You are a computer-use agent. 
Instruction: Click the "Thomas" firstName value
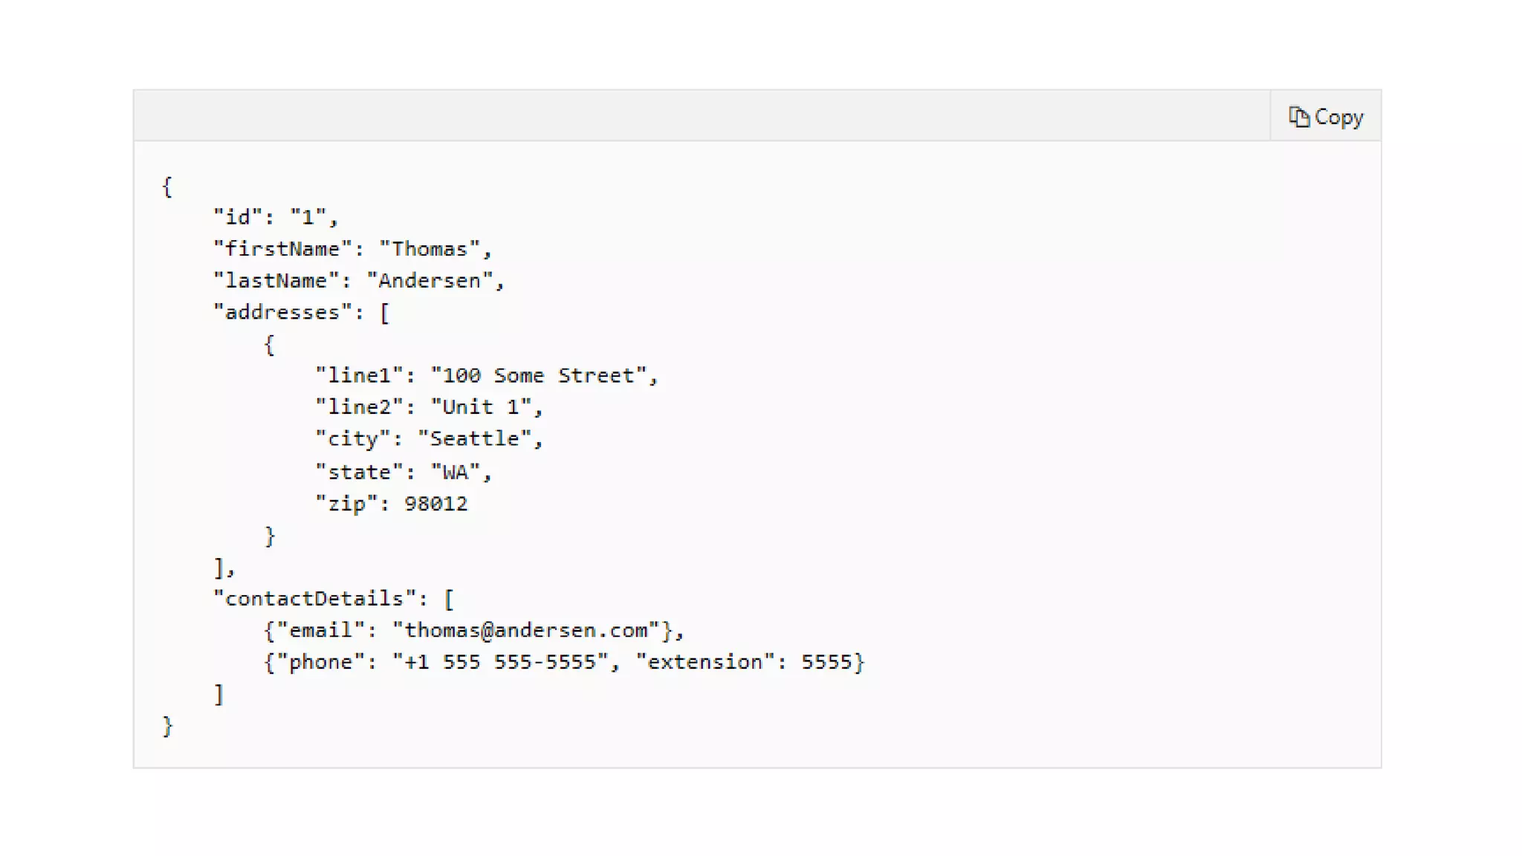[430, 249]
